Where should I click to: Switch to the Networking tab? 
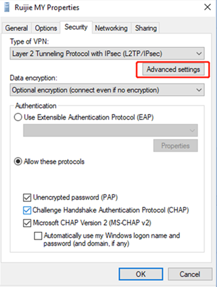coord(111,28)
